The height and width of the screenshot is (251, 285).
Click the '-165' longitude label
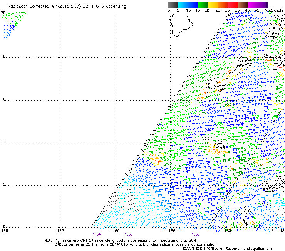tap(4, 231)
